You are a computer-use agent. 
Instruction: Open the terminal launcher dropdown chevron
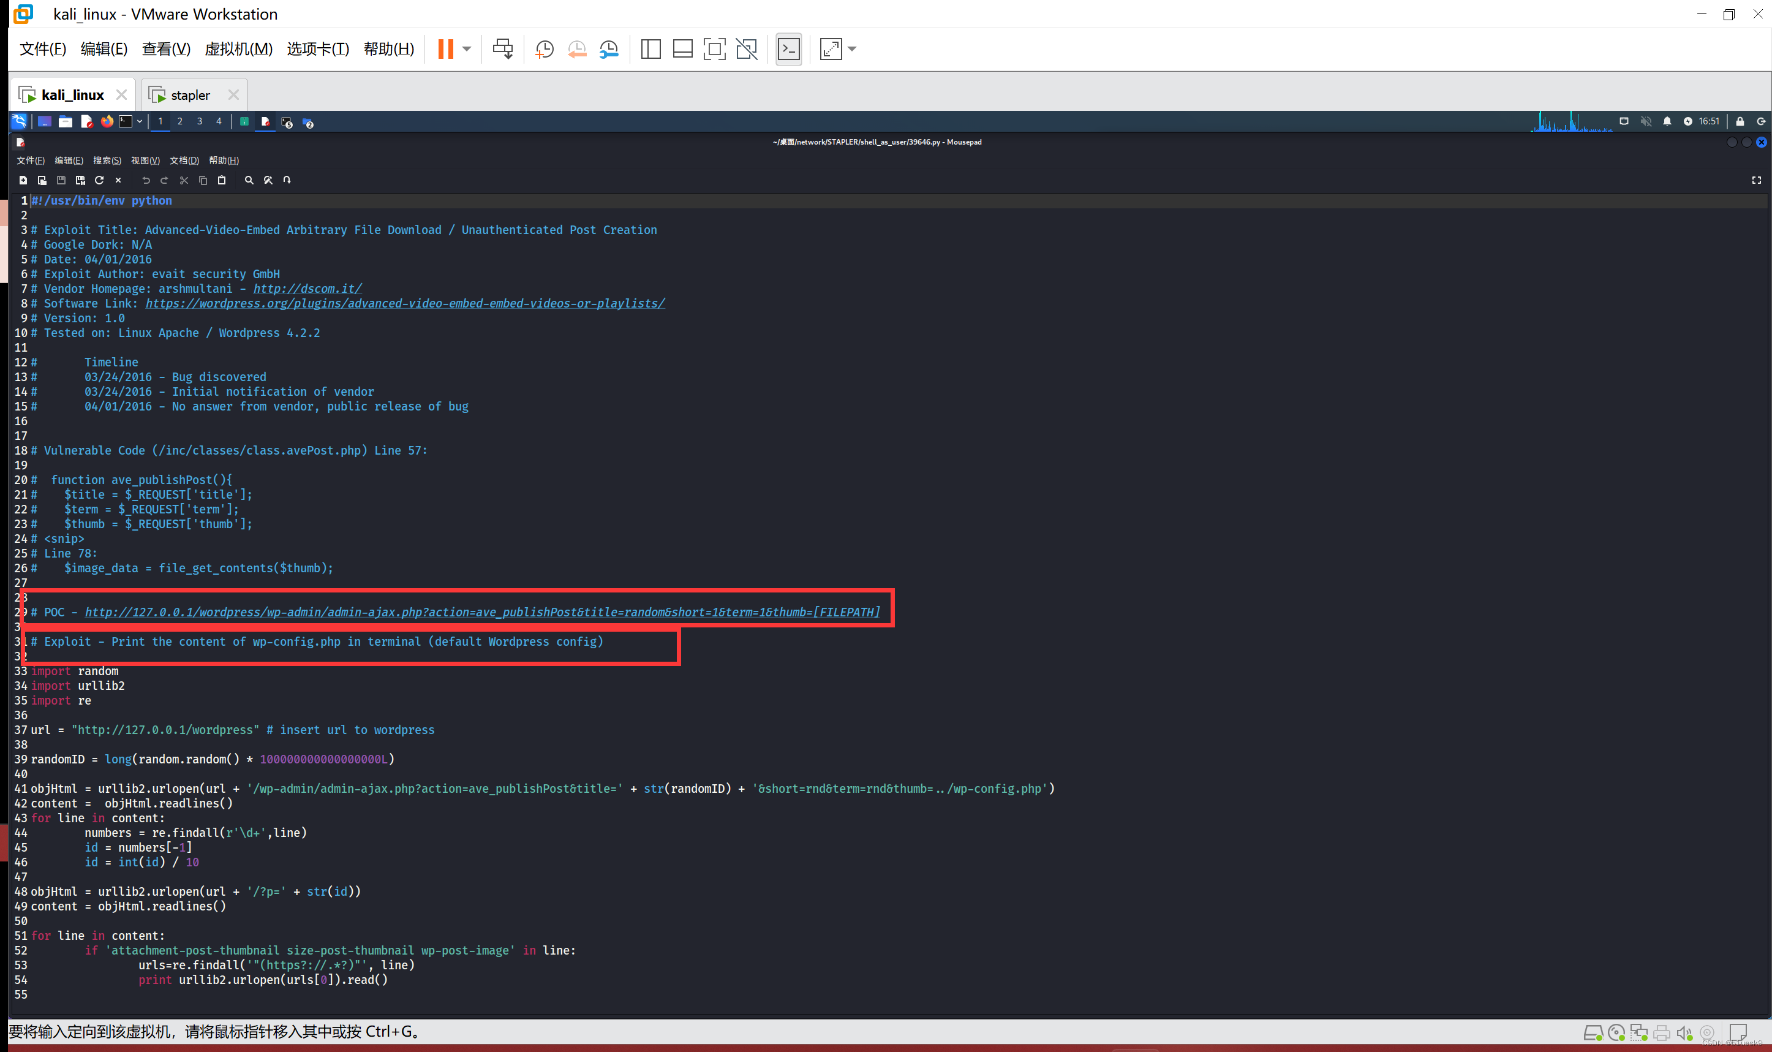[x=140, y=121]
